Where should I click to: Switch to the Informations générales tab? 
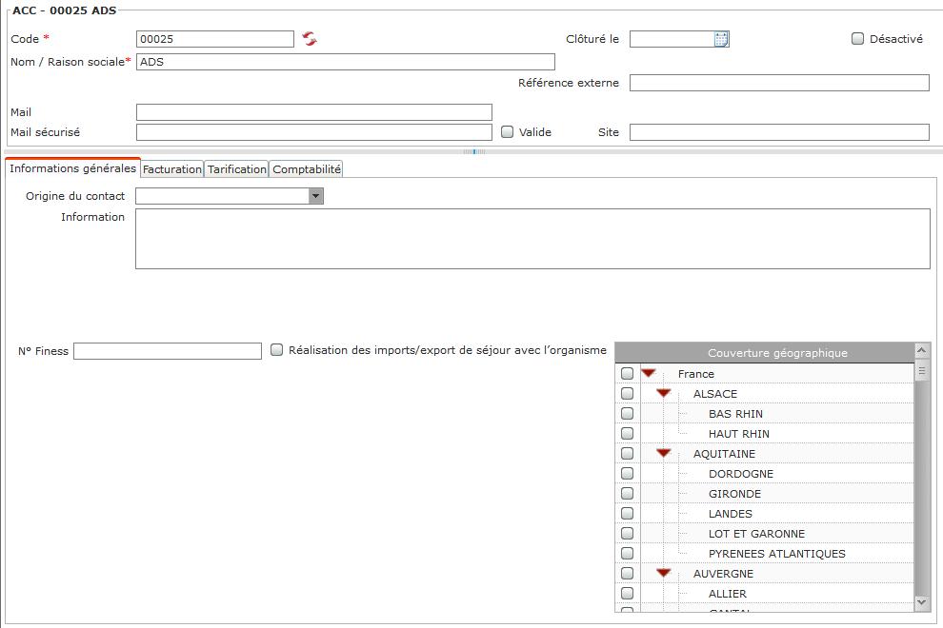point(72,168)
